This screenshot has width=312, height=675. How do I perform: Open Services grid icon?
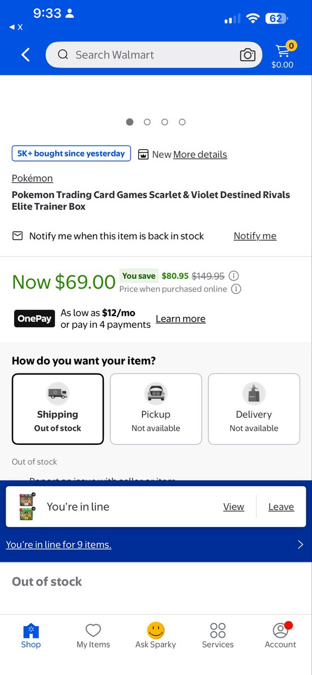tap(218, 630)
